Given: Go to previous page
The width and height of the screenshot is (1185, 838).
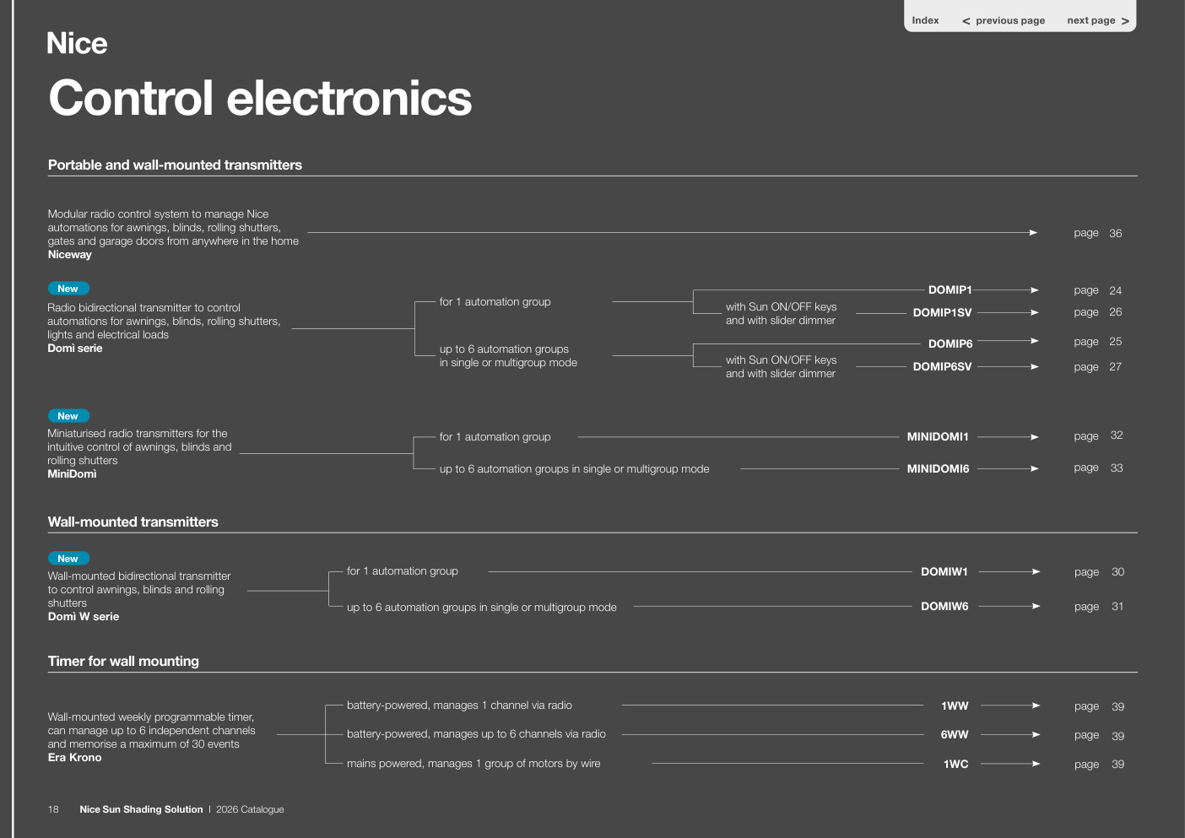Looking at the screenshot, I should coord(1004,21).
